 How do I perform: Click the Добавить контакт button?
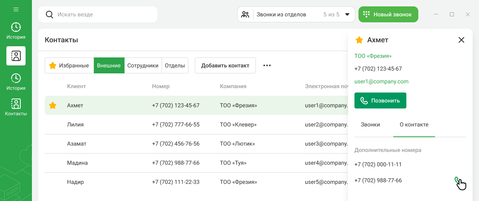point(225,65)
